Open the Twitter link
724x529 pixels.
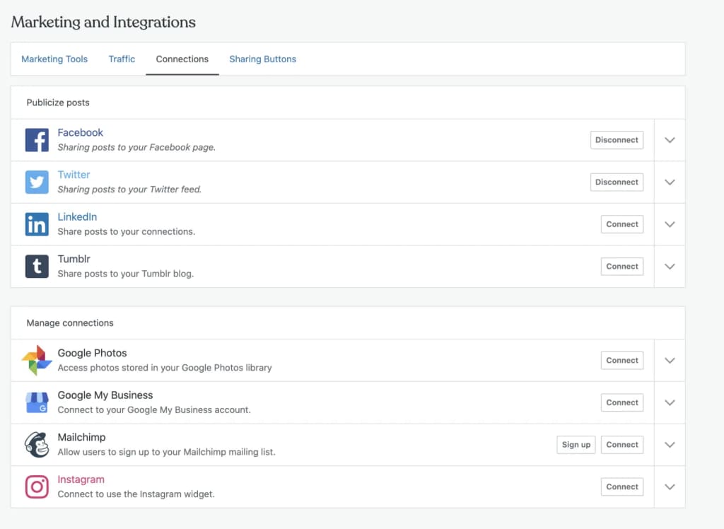74,174
